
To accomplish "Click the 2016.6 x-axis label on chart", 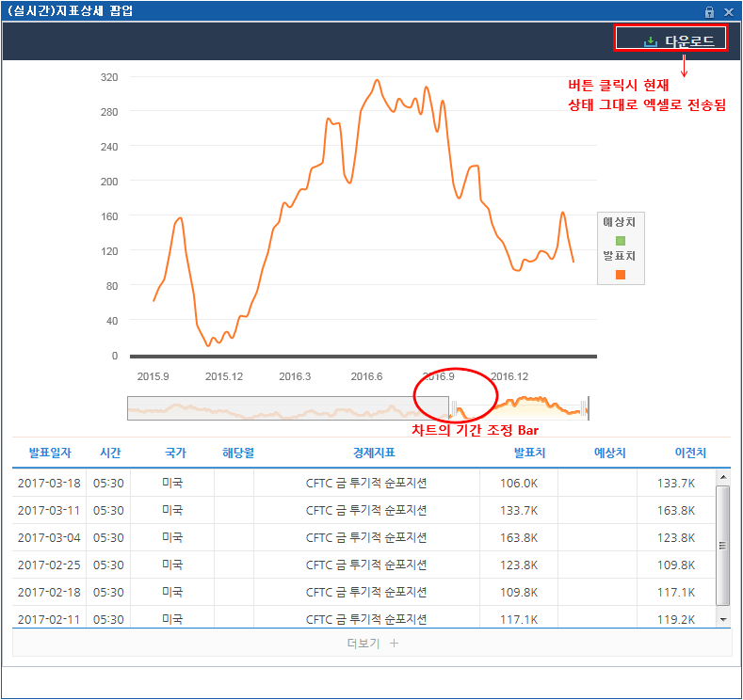I will click(x=366, y=376).
